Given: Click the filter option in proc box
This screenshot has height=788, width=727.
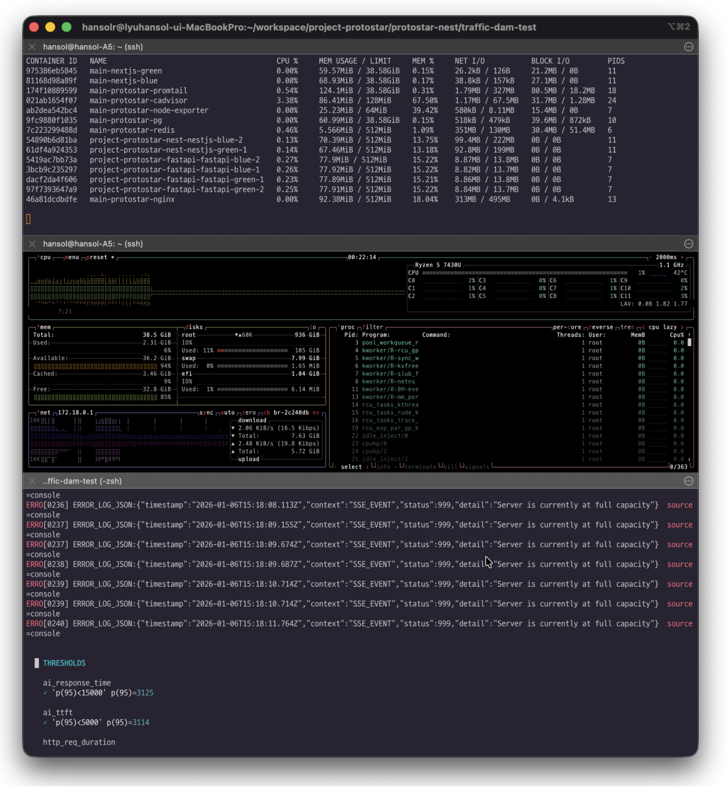Looking at the screenshot, I should tap(373, 327).
